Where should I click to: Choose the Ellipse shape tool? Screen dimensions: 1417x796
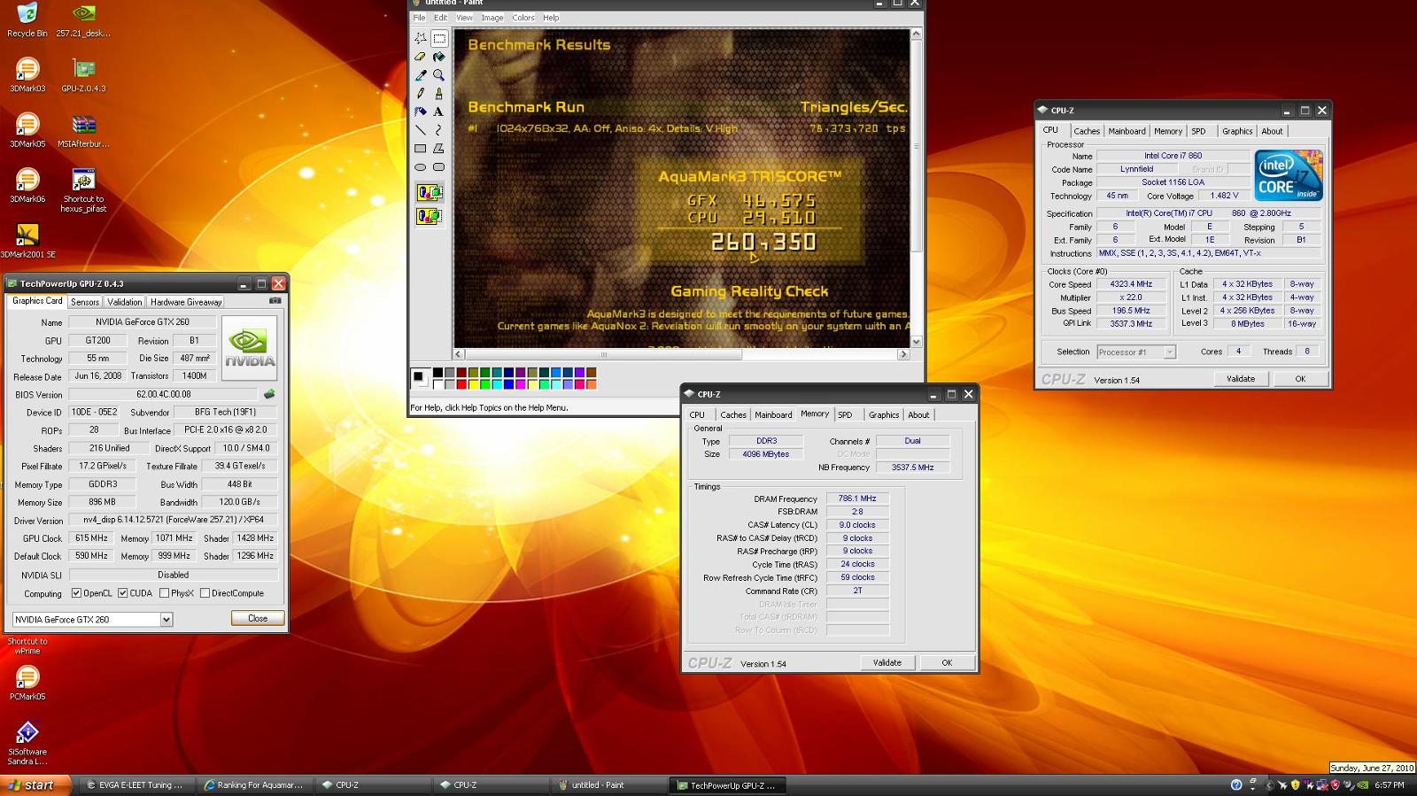click(421, 166)
